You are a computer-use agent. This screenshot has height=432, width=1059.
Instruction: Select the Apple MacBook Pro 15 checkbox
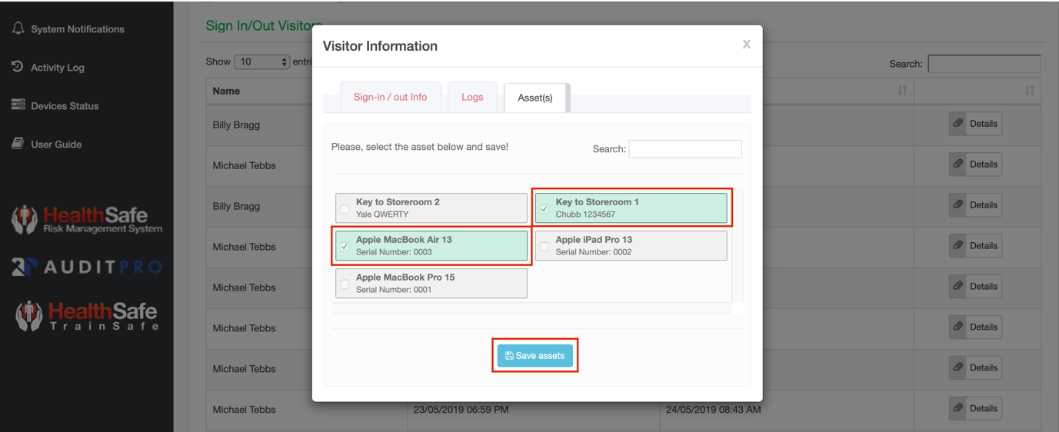tap(345, 284)
